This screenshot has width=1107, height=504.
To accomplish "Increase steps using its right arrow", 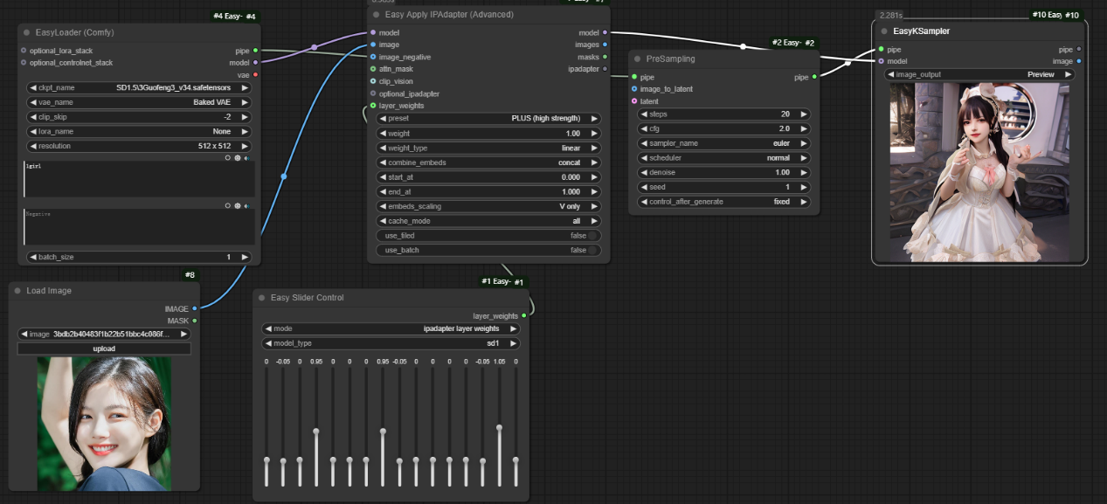I will pos(805,114).
